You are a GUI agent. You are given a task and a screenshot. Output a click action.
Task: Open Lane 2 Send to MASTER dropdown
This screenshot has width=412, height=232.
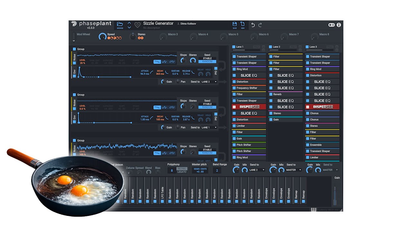(x=294, y=170)
